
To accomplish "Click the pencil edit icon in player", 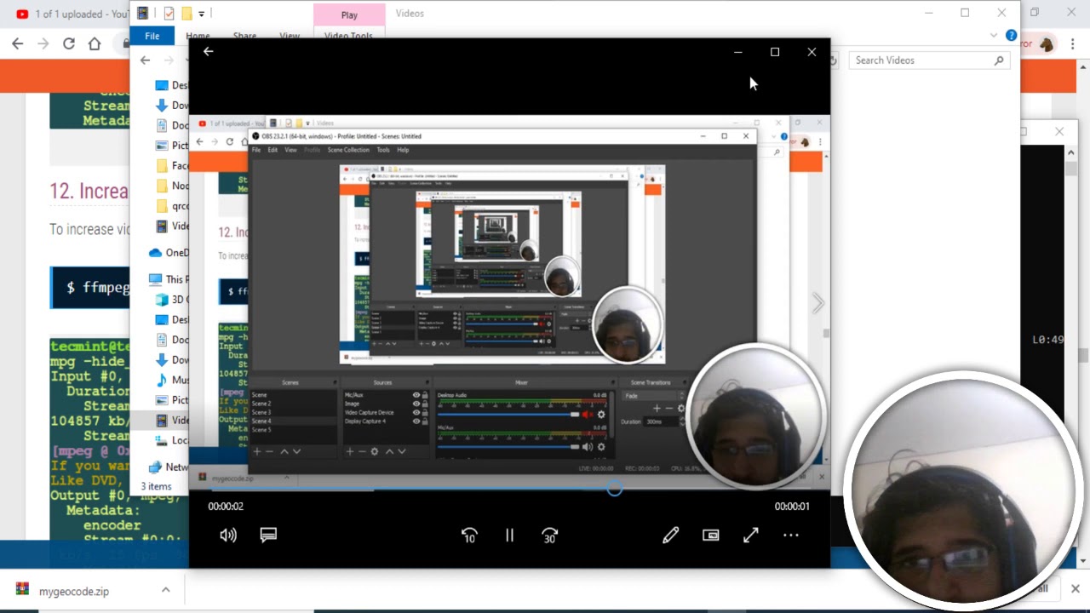I will coord(671,535).
